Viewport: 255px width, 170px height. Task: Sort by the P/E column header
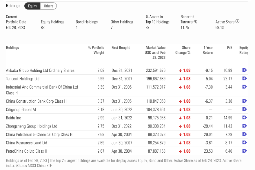coord(230,48)
